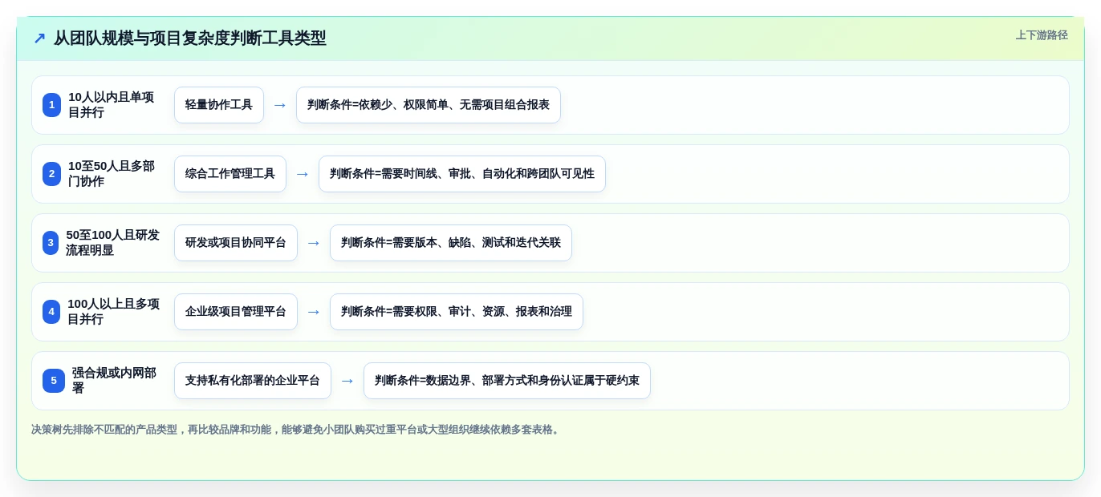Click the 50至100人且研发流程明显 label
The image size is (1101, 497).
(x=112, y=243)
